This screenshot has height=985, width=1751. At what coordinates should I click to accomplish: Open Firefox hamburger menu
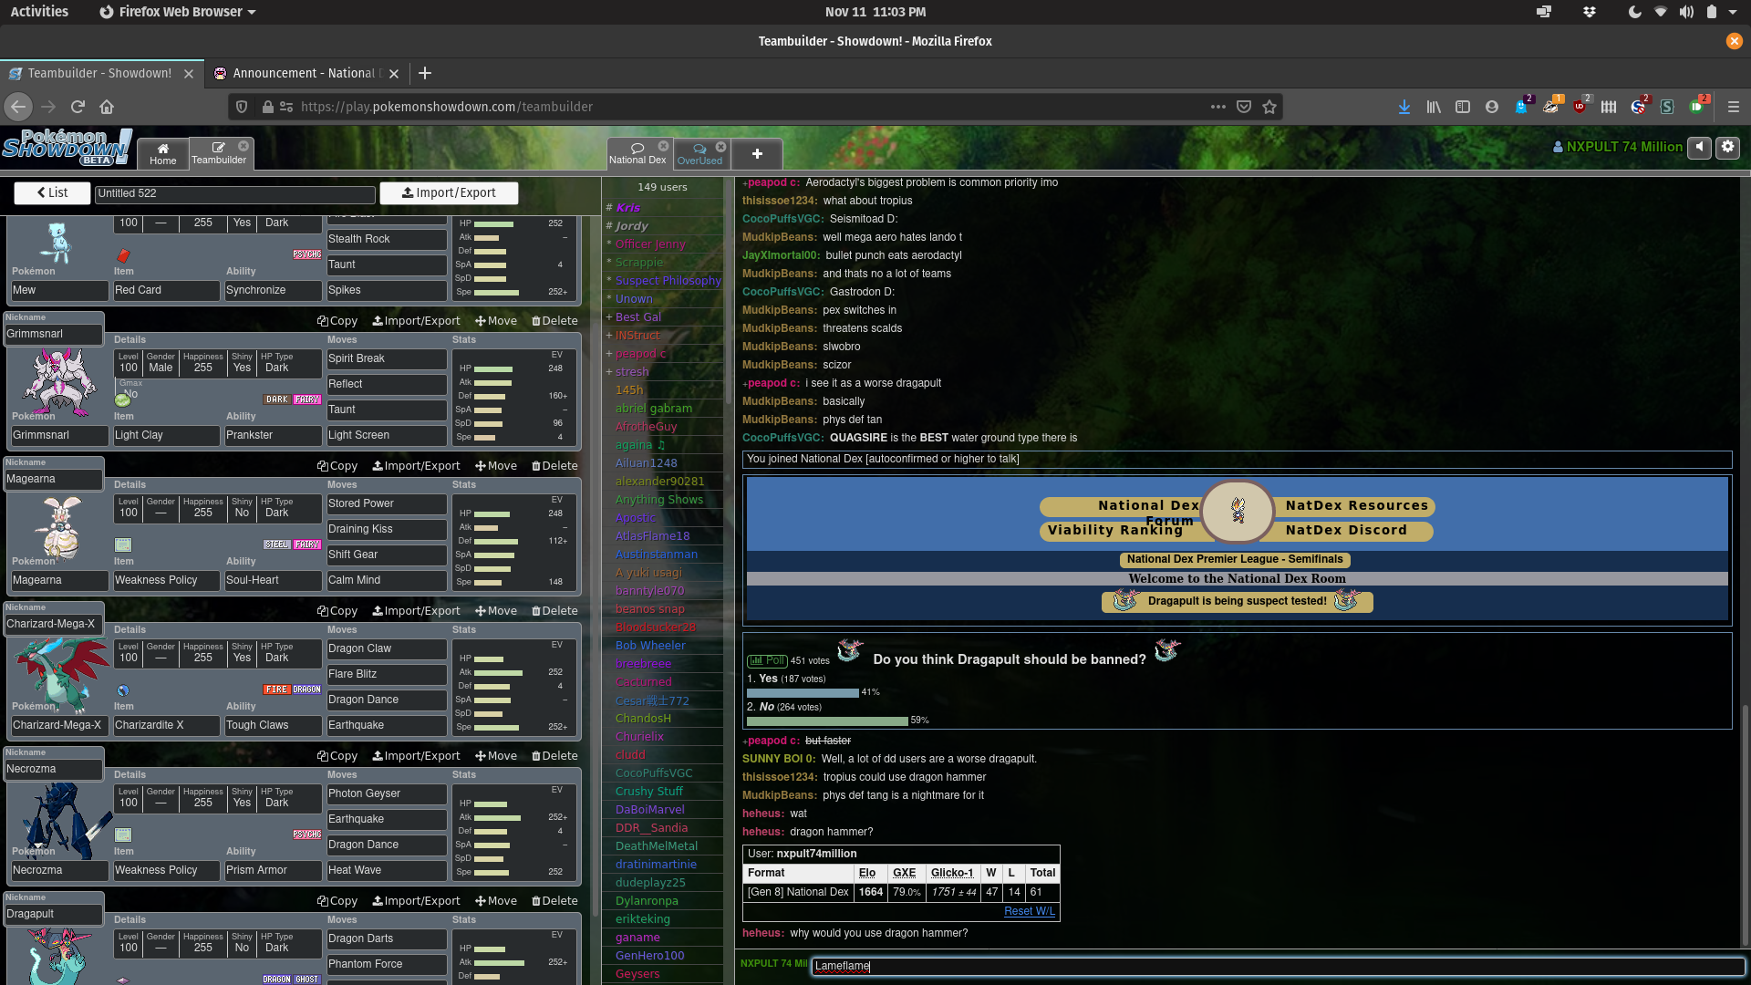coord(1733,107)
